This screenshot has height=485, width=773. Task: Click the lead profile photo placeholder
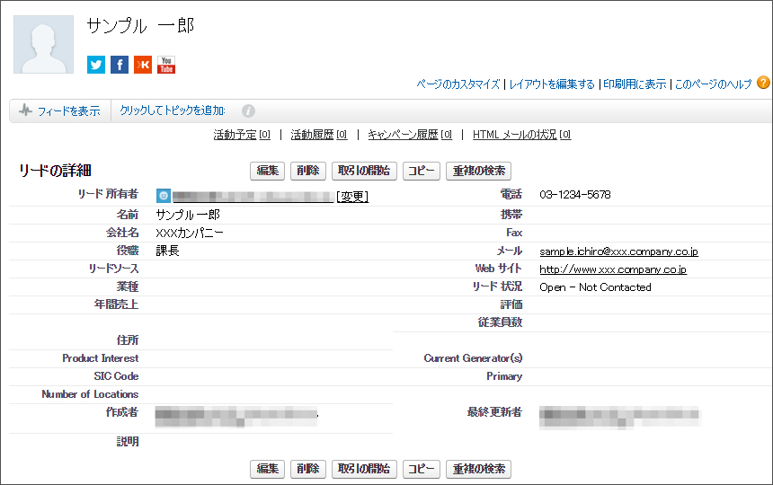tap(43, 44)
